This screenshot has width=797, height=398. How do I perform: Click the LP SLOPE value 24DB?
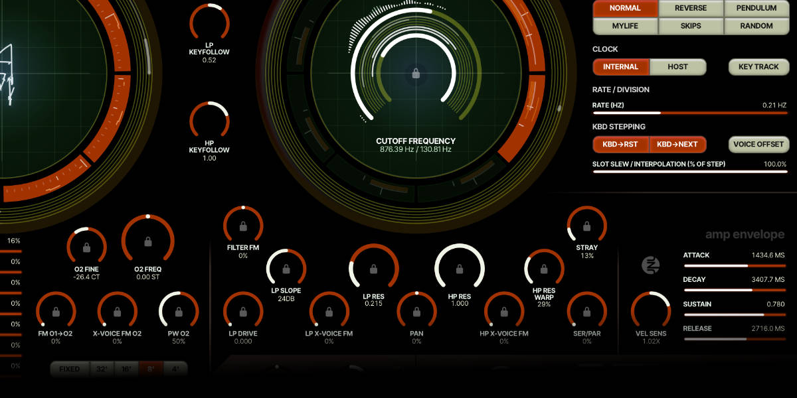point(286,298)
